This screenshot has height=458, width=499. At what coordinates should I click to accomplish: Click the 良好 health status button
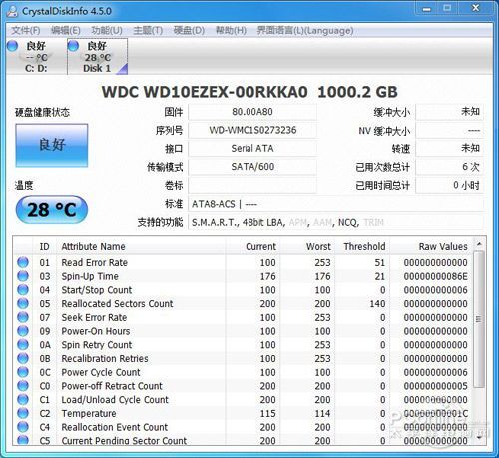pyautogui.click(x=52, y=145)
